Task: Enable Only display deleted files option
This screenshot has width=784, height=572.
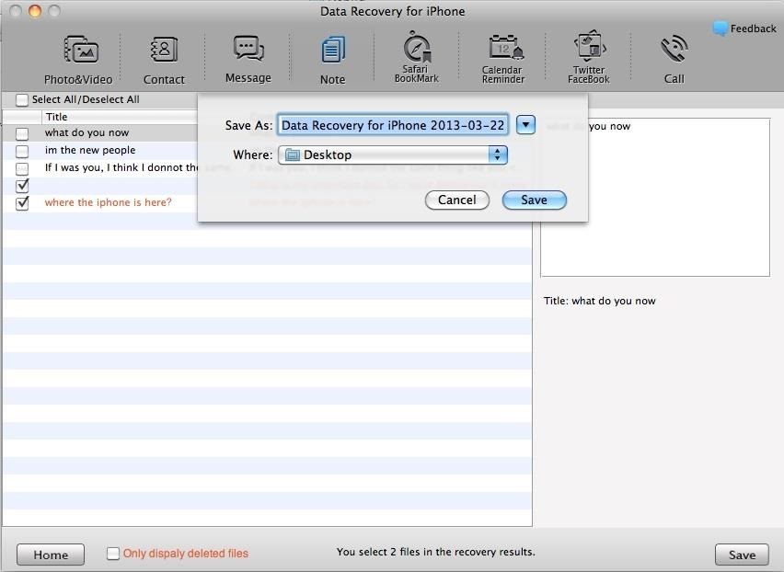Action: (113, 554)
